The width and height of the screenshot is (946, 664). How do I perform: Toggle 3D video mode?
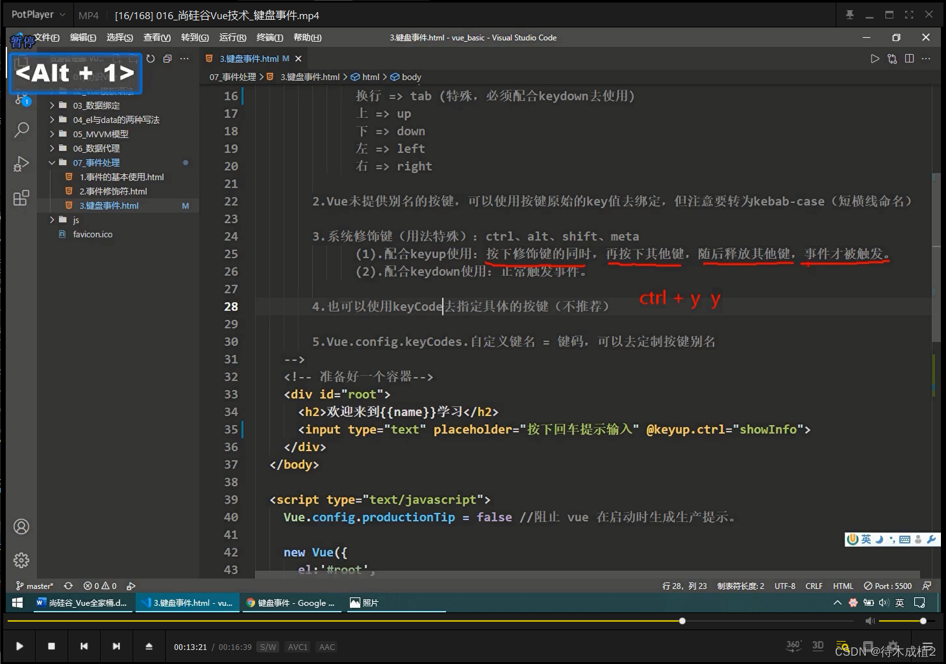(x=818, y=646)
